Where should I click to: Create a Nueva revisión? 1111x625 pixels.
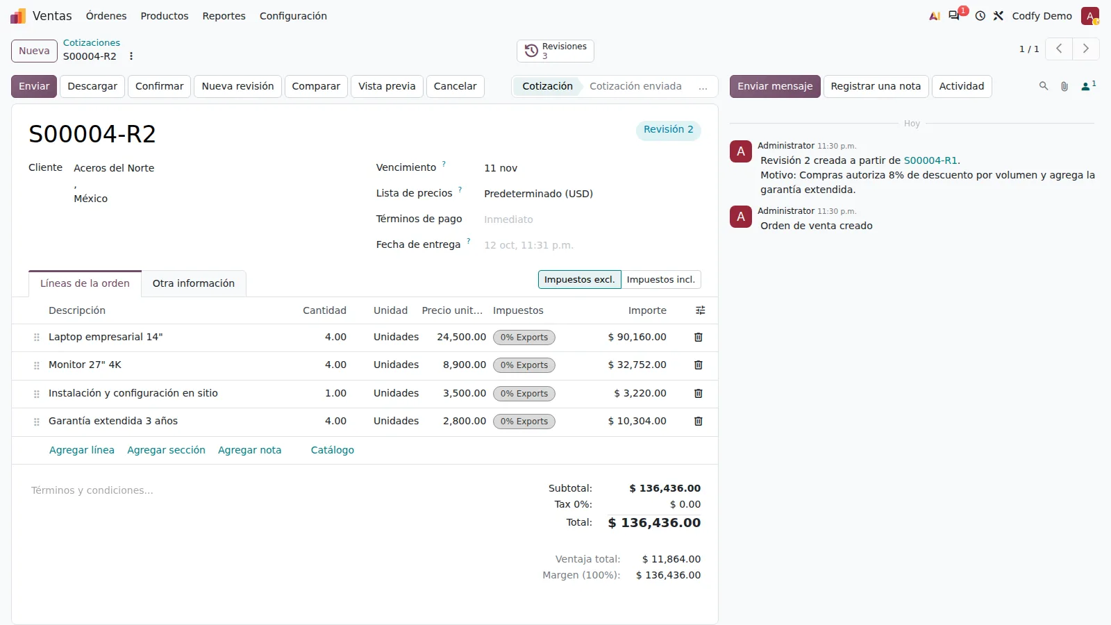(237, 86)
